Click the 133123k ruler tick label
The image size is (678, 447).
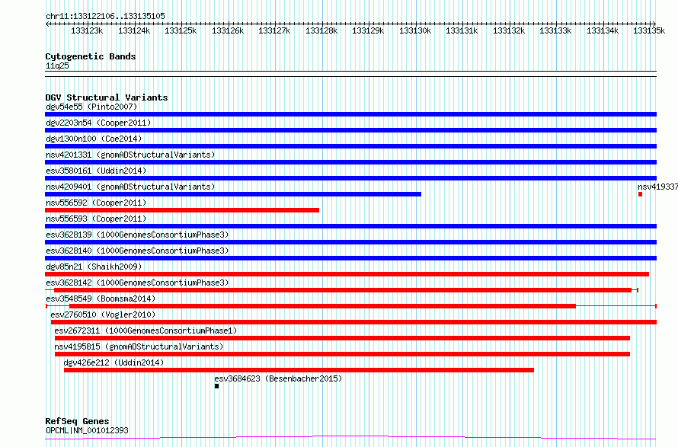87,30
